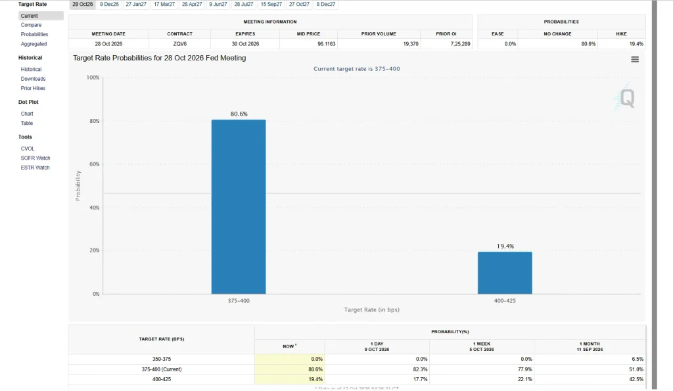This screenshot has width=673, height=391.
Task: Click the 28 Oct 2026 meeting date cell
Action: pyautogui.click(x=108, y=44)
